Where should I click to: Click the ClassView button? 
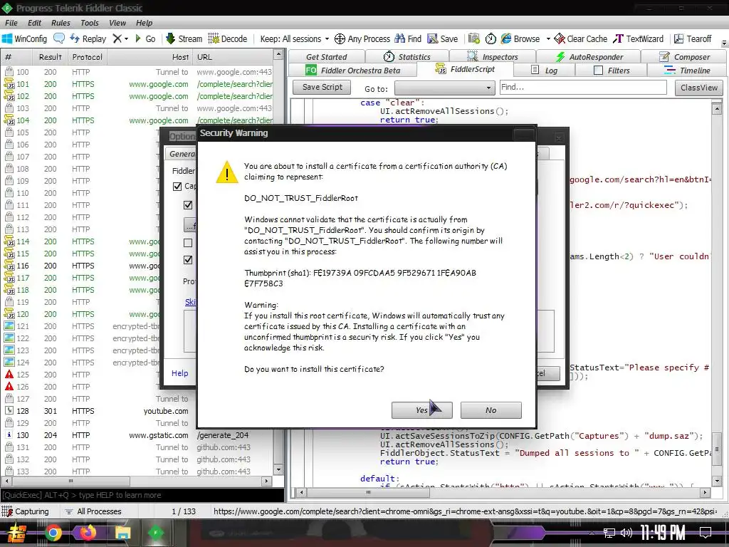[699, 88]
